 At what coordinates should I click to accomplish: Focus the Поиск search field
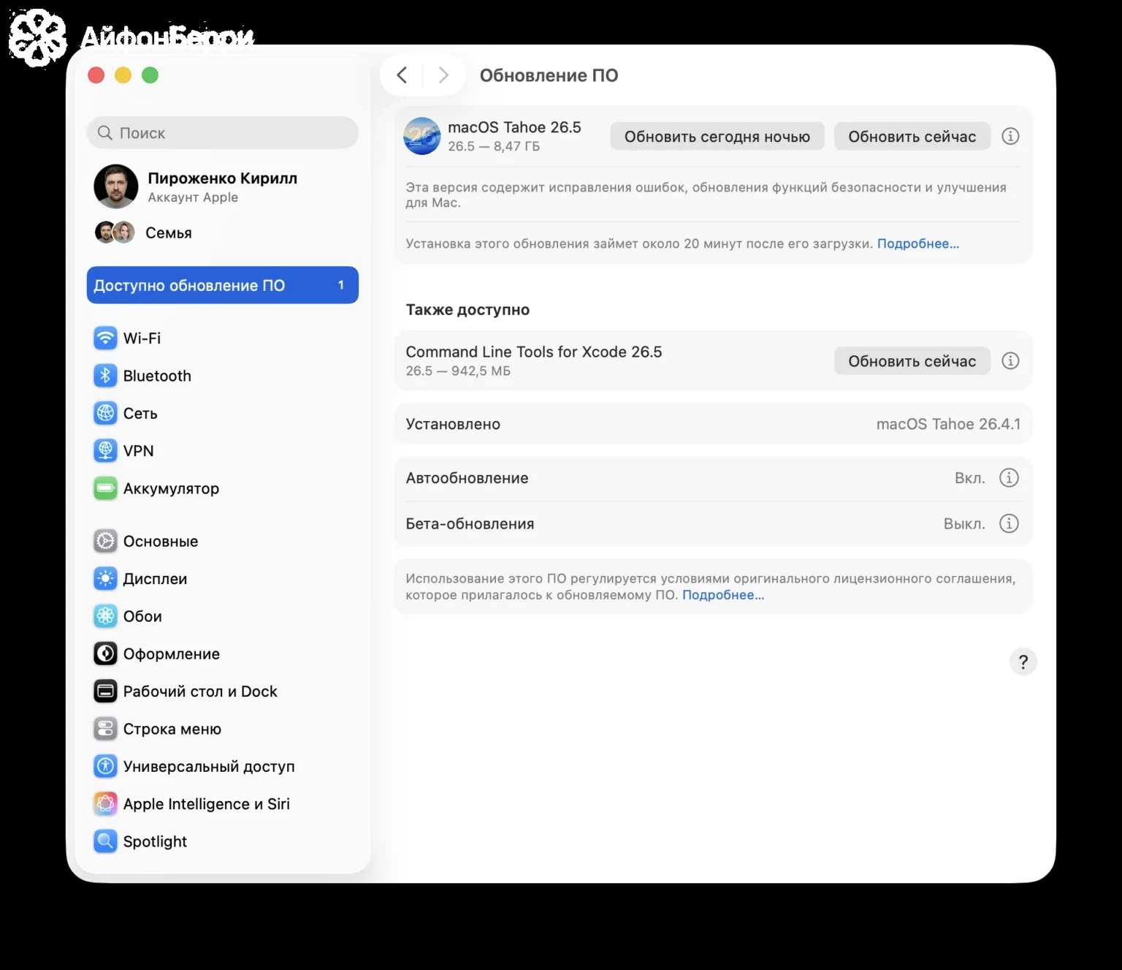(x=223, y=133)
